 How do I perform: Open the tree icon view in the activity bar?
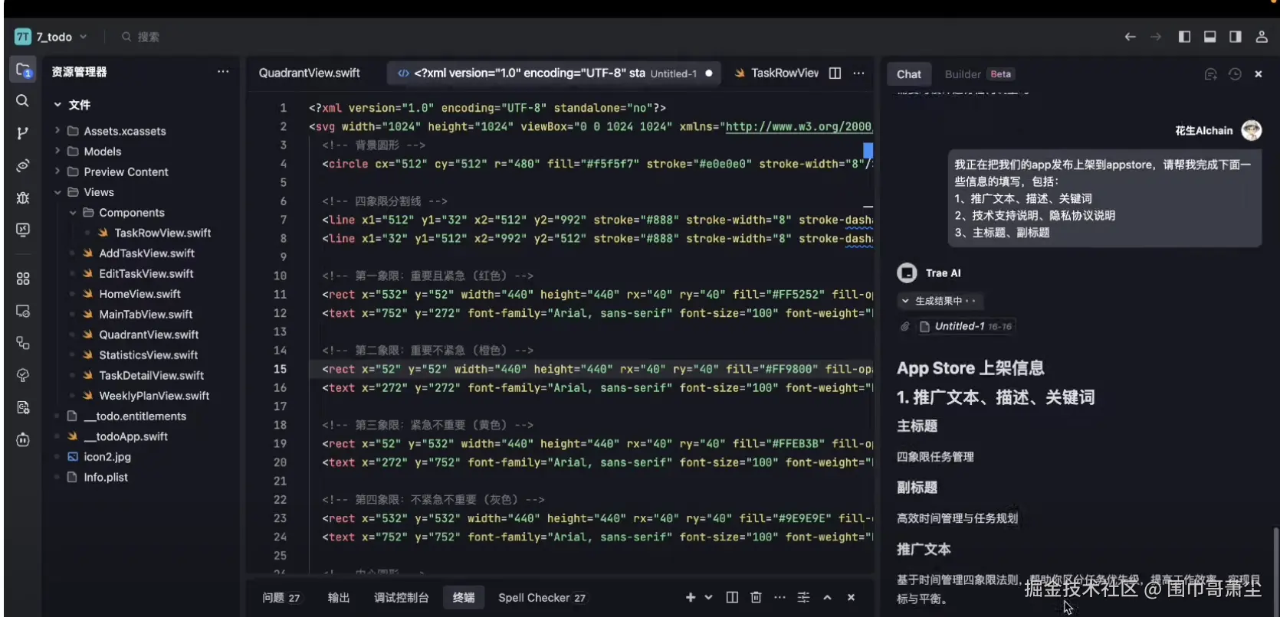point(22,375)
